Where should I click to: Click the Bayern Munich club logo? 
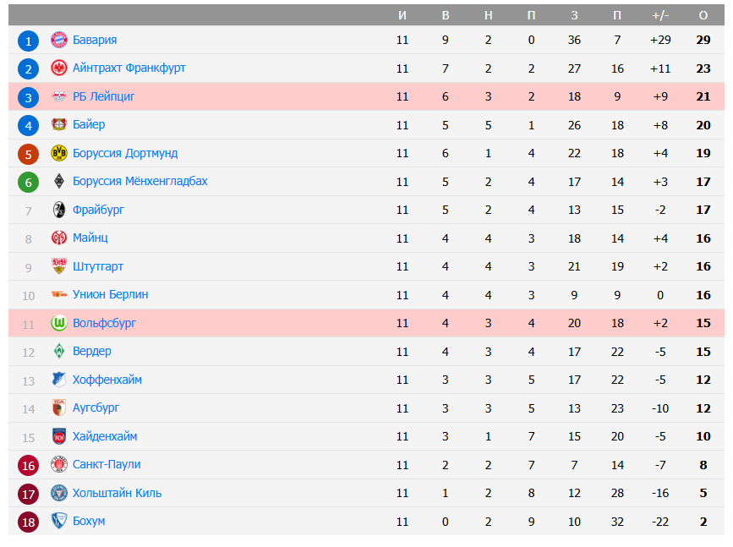pos(59,40)
